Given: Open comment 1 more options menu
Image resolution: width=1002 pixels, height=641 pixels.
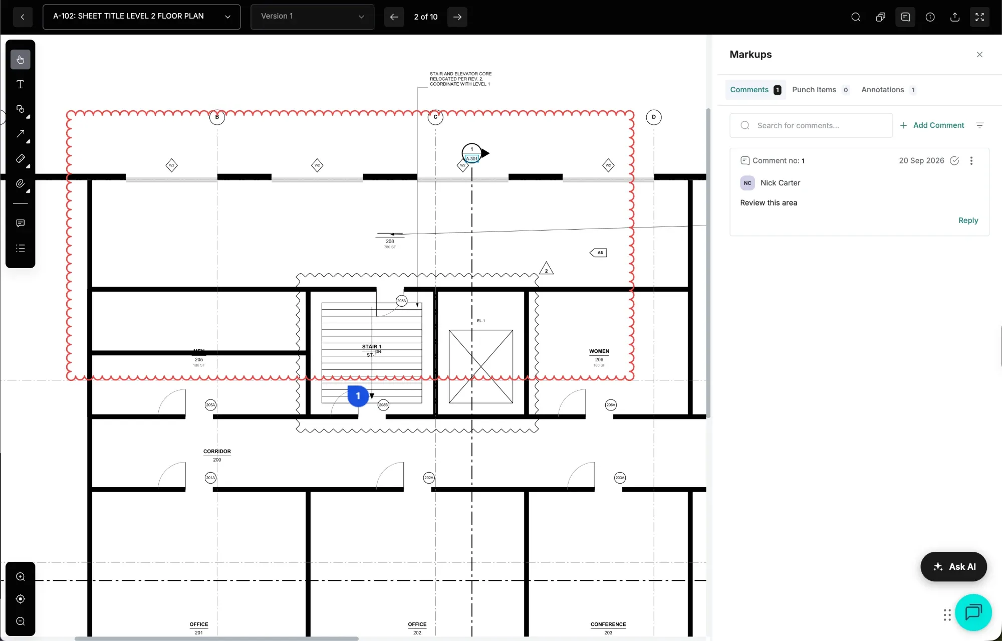Looking at the screenshot, I should [971, 161].
